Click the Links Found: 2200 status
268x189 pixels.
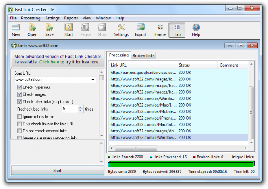pos(126,157)
